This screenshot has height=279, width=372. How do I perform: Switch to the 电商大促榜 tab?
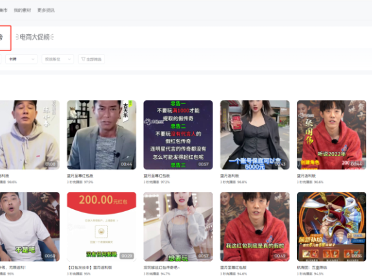coord(35,37)
